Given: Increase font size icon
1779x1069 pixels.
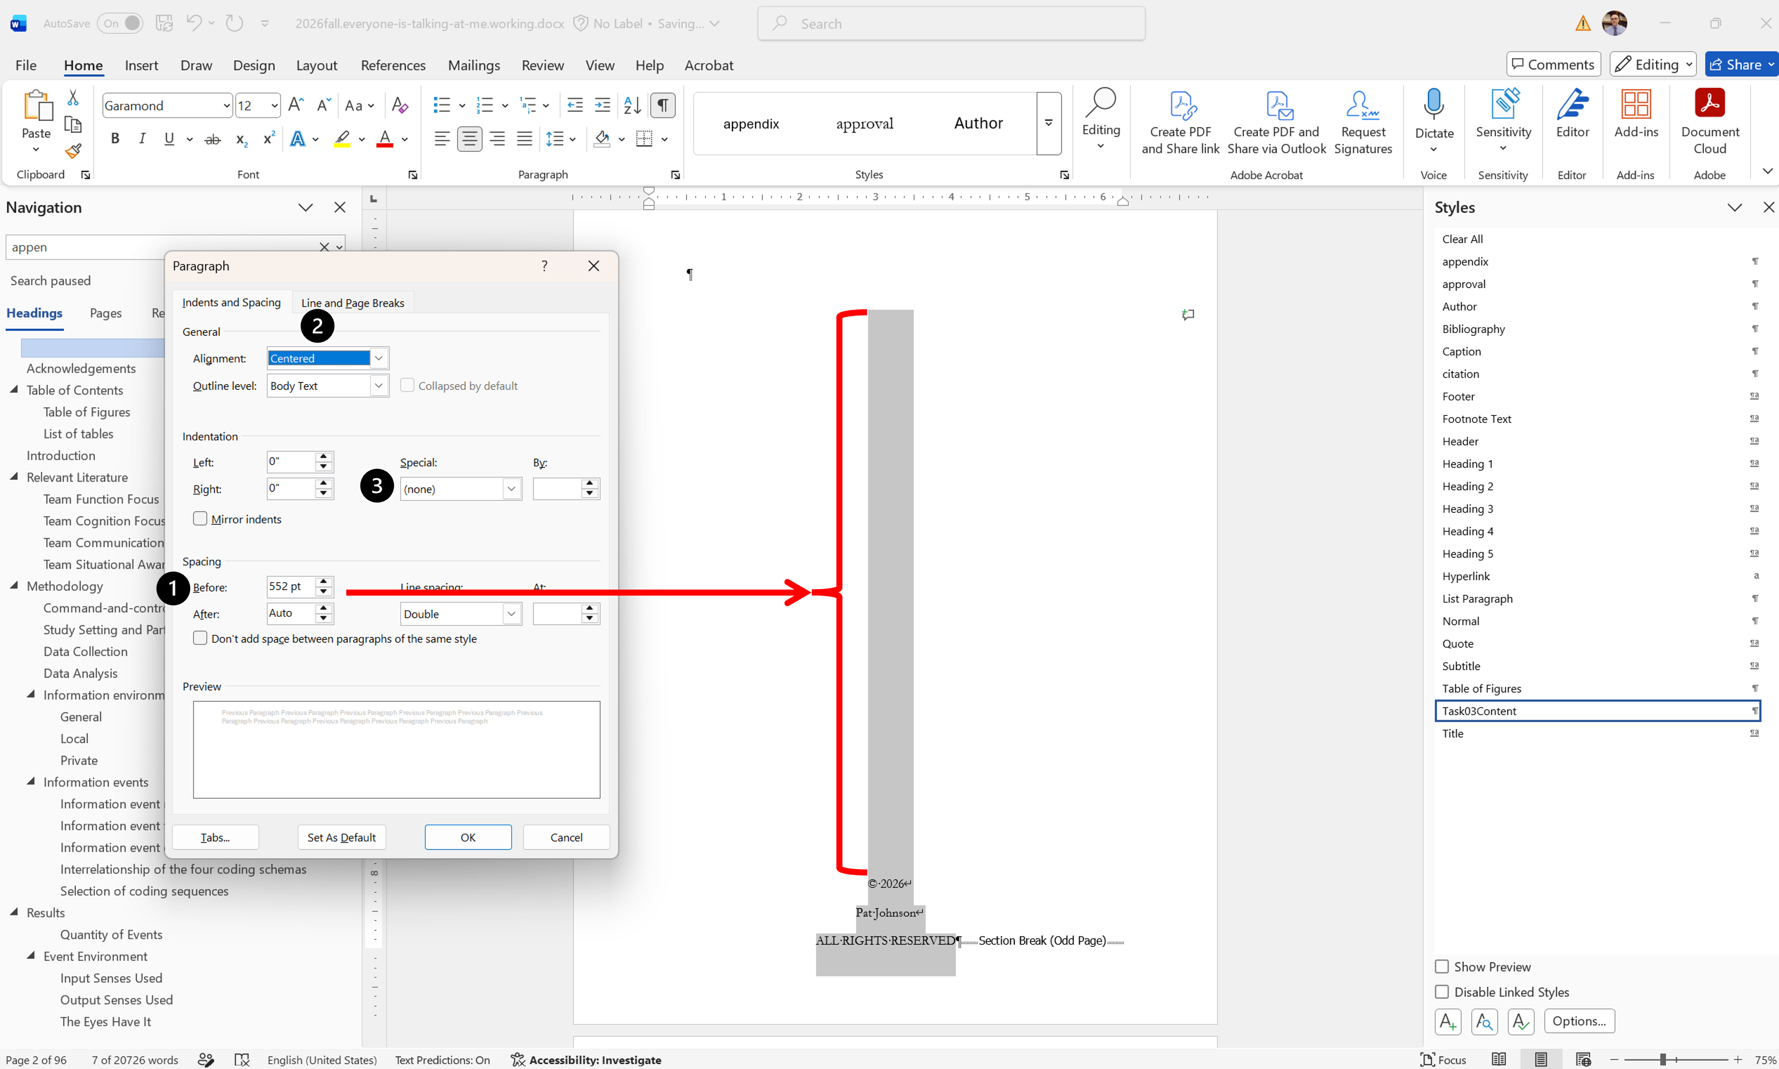Looking at the screenshot, I should click(x=295, y=105).
